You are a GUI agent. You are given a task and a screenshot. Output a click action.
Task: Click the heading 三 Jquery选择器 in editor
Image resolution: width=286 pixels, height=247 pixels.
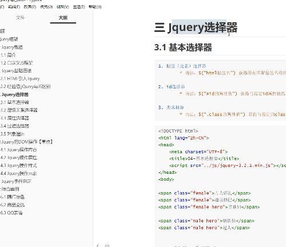point(196,27)
